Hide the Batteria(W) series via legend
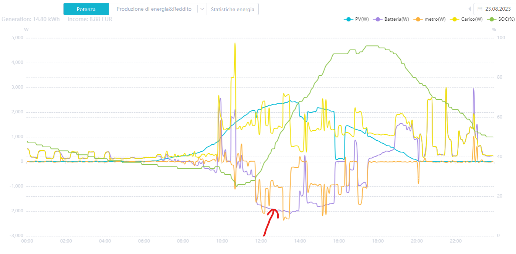 (x=392, y=19)
